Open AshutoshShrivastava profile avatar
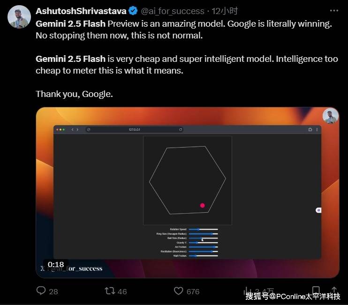This screenshot has width=348, height=305. tap(19, 17)
